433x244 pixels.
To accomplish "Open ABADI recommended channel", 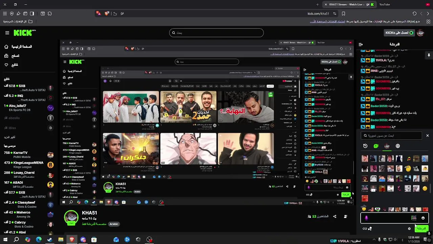I will 28,185.
